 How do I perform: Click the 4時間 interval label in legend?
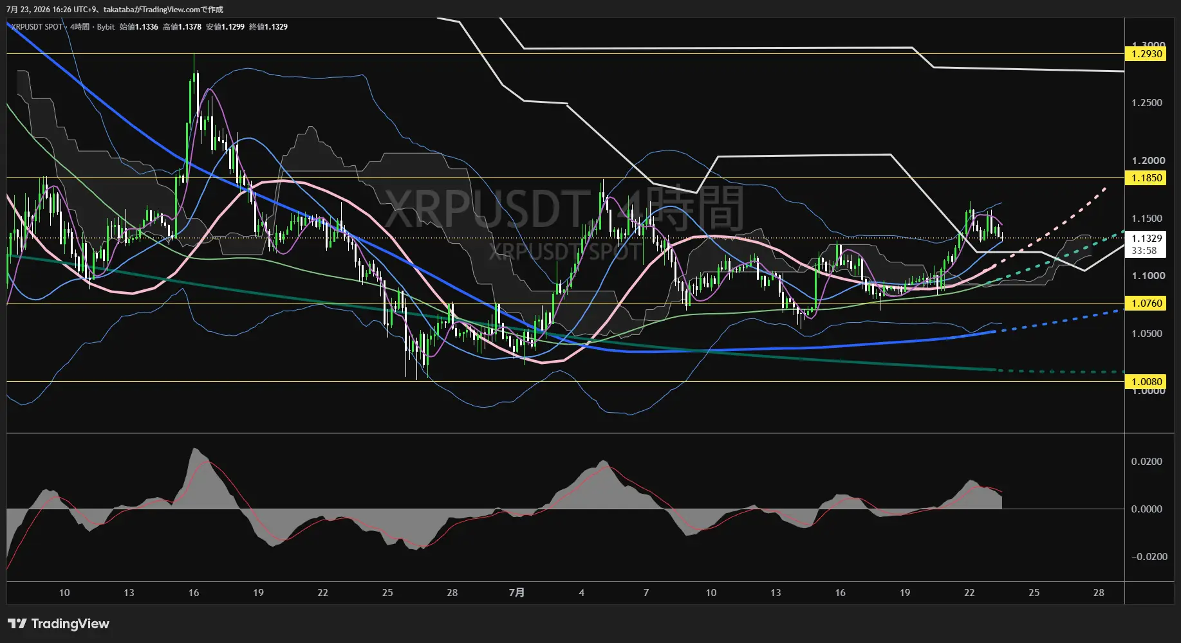80,27
